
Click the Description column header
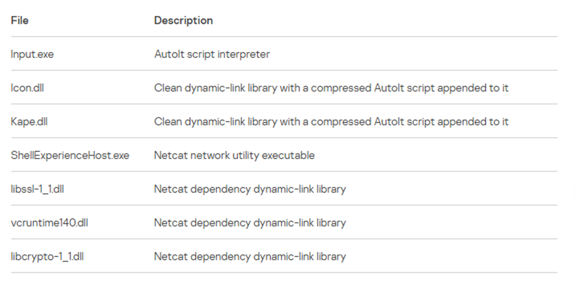[183, 21]
